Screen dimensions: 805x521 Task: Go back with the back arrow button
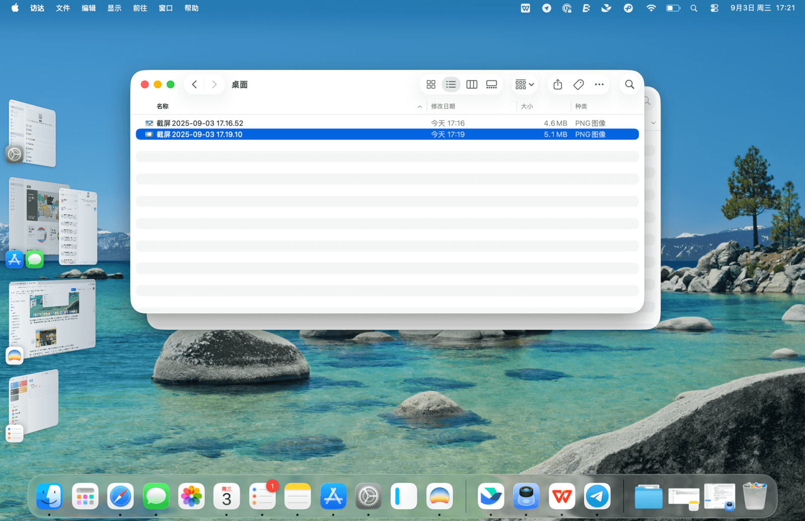coord(194,84)
